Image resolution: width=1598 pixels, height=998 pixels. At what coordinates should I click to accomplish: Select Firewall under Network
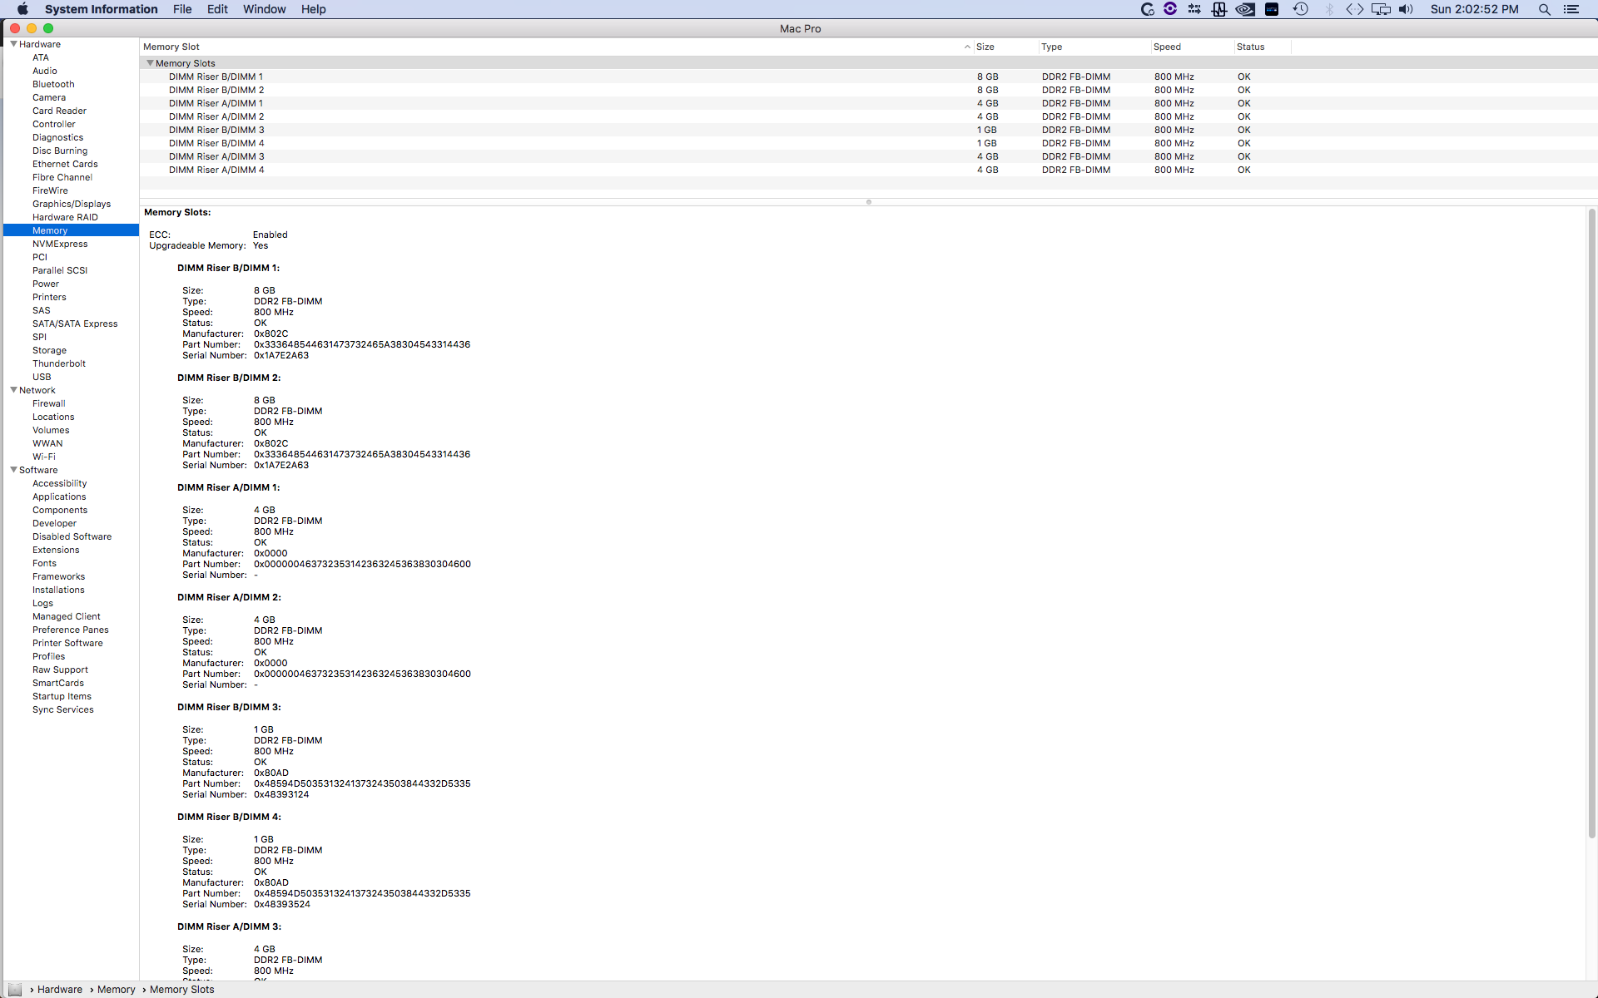pos(48,403)
